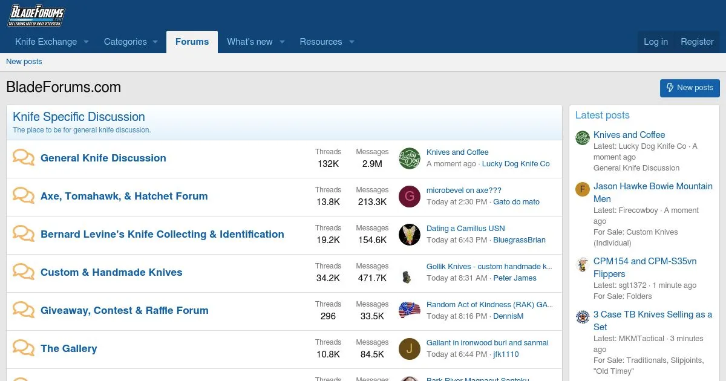The width and height of the screenshot is (726, 381).
Task: Click Bernard Levine's forum bubble icon
Action: (24, 234)
